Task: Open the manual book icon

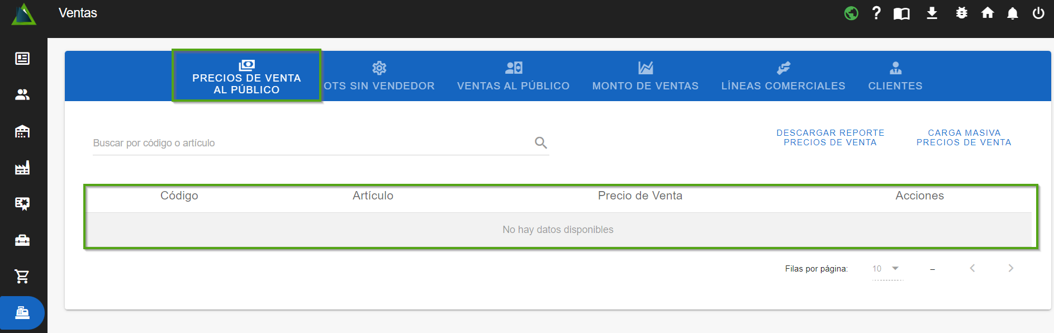Action: (901, 13)
